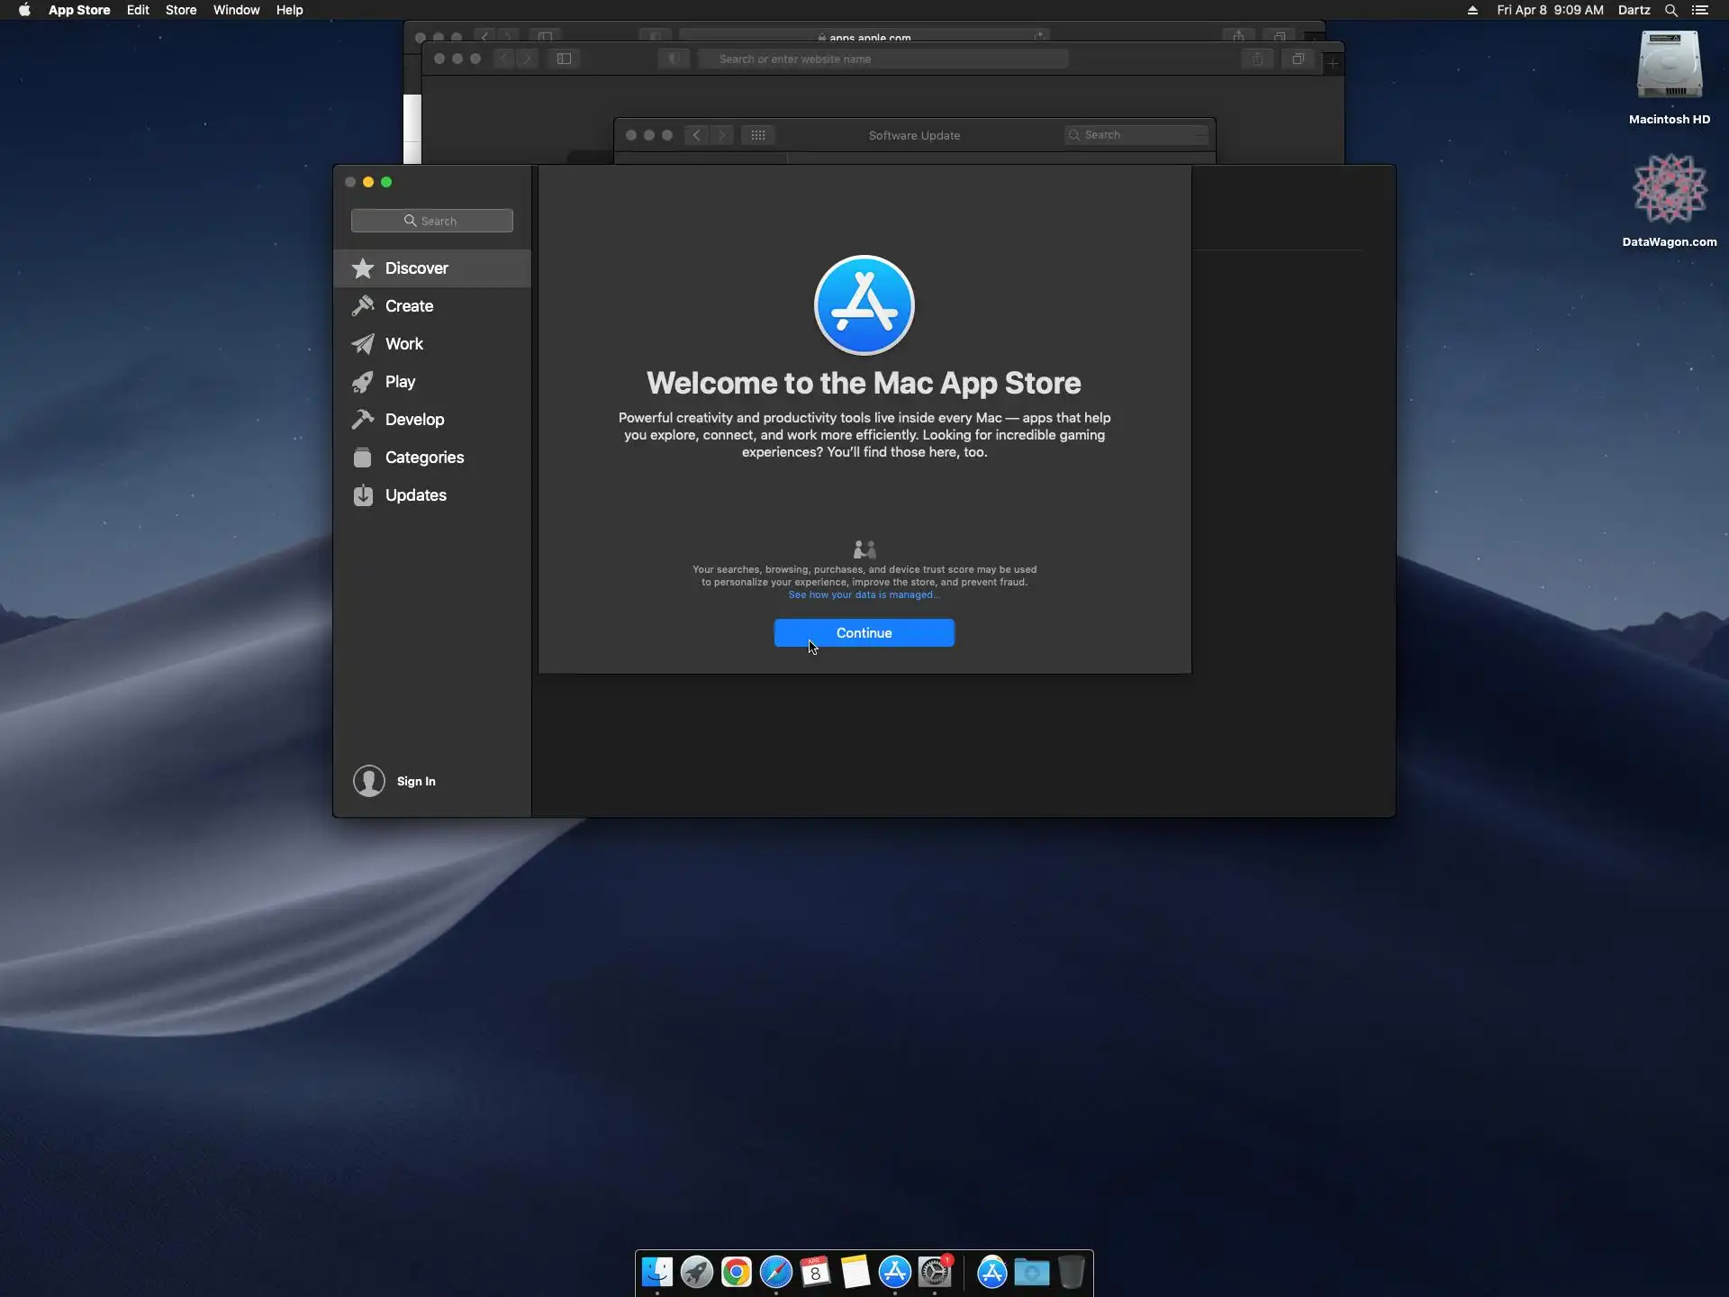Click the Continue button

pos(864,633)
